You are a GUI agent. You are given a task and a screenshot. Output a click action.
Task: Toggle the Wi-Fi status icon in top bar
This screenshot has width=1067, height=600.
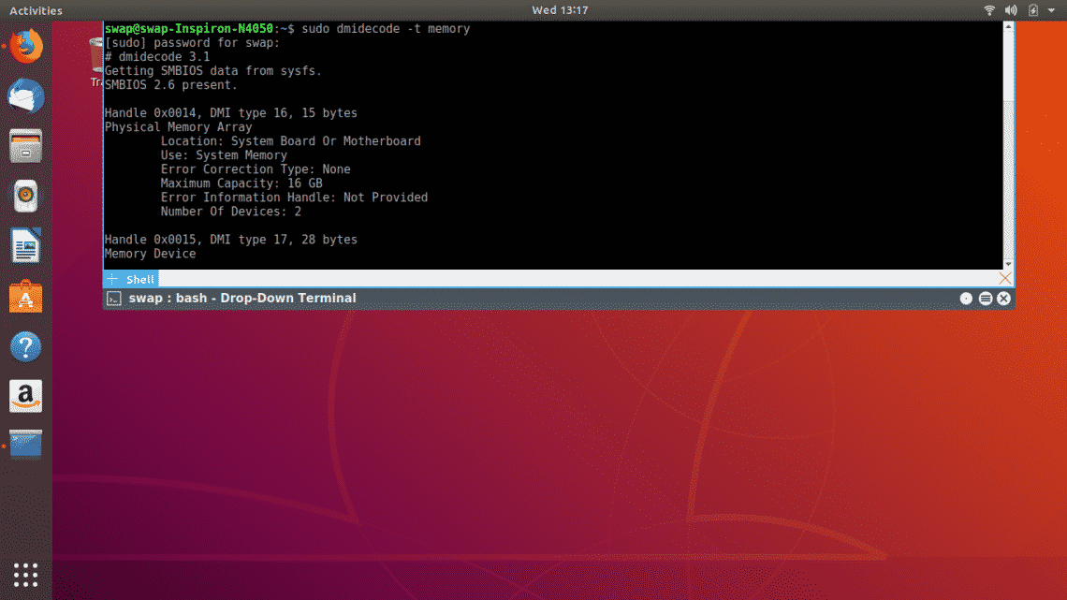tap(989, 9)
